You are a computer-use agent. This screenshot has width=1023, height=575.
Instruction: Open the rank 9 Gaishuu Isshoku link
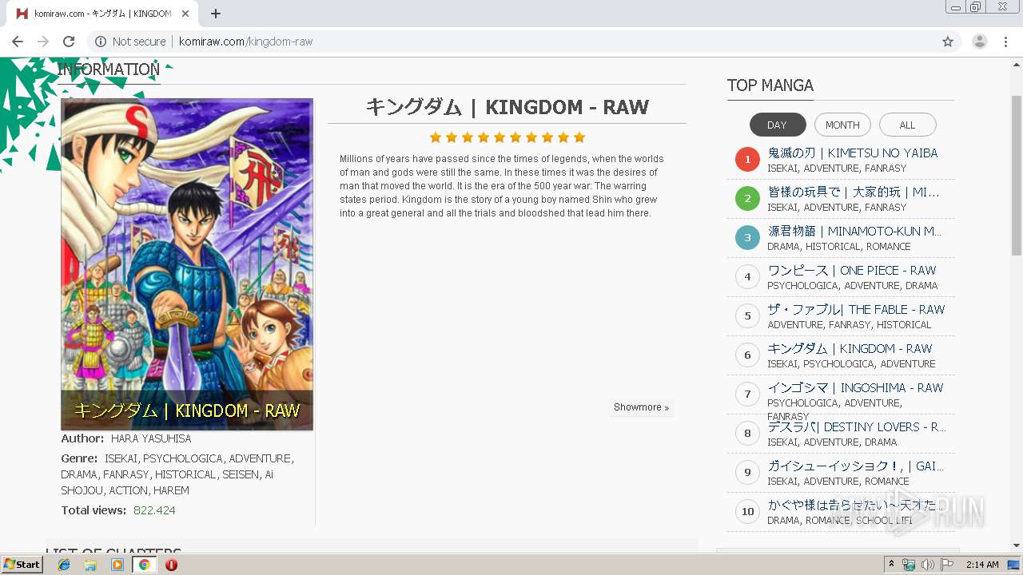(x=856, y=466)
